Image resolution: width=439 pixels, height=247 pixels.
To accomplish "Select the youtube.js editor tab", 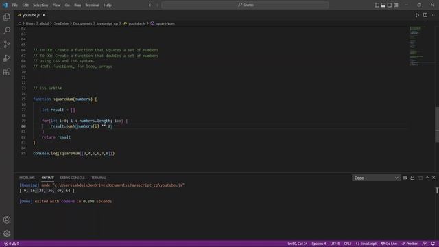I will [x=31, y=15].
